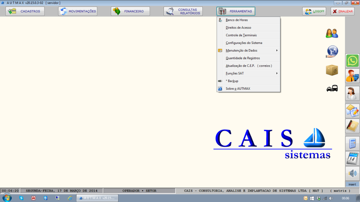Open the address book sidebar icon
Image resolution: width=360 pixels, height=202 pixels.
pos(352,126)
